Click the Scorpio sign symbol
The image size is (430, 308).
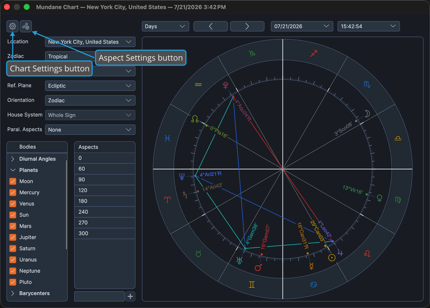[x=367, y=84]
